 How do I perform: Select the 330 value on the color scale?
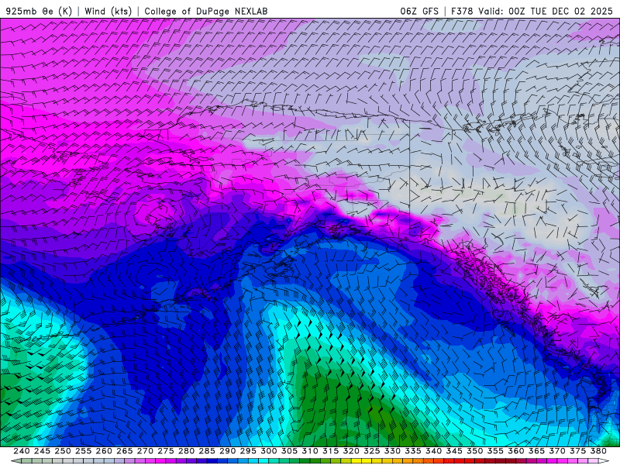point(392,451)
